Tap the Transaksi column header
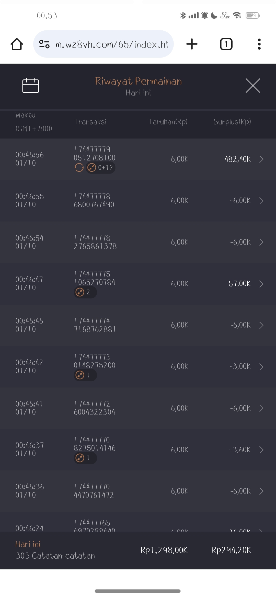 point(90,122)
